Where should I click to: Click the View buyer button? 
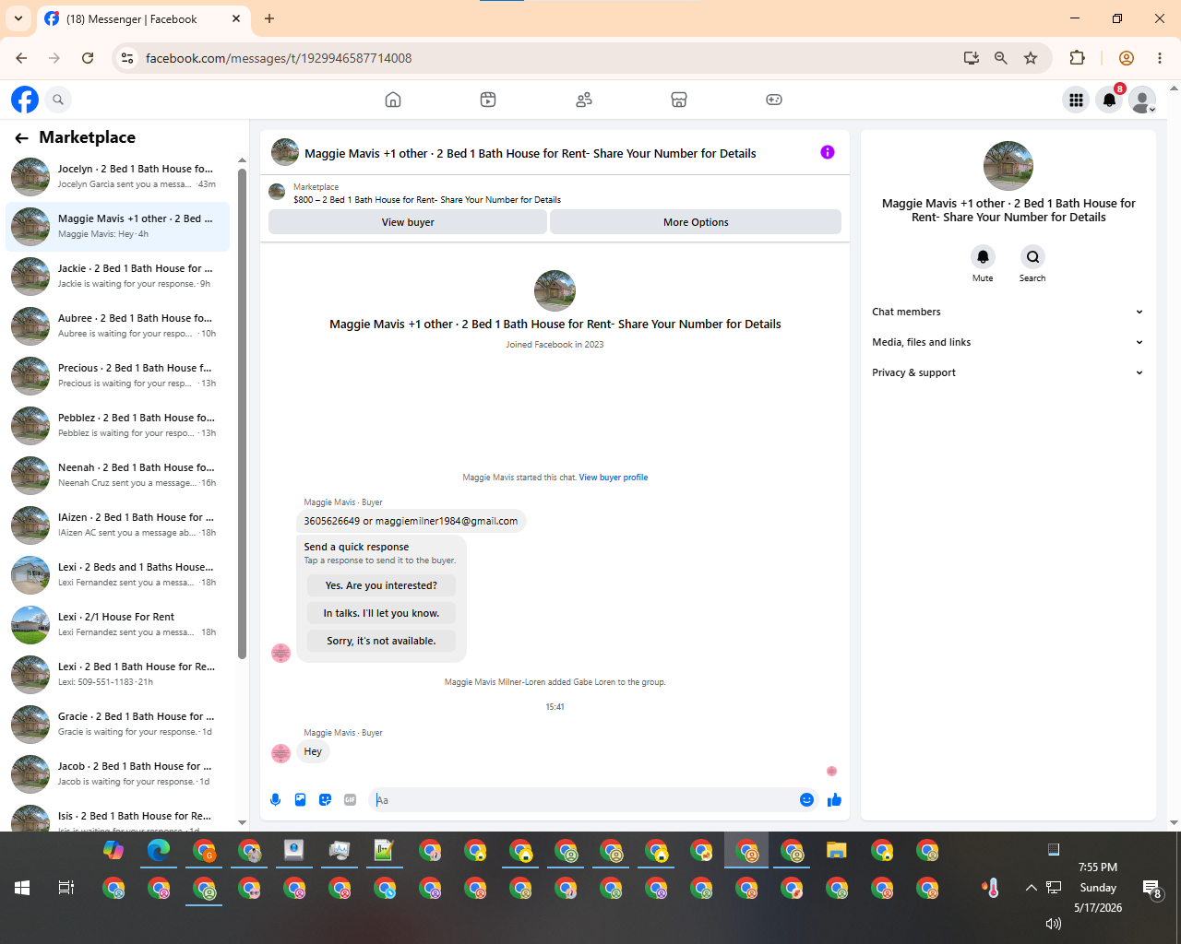point(408,222)
